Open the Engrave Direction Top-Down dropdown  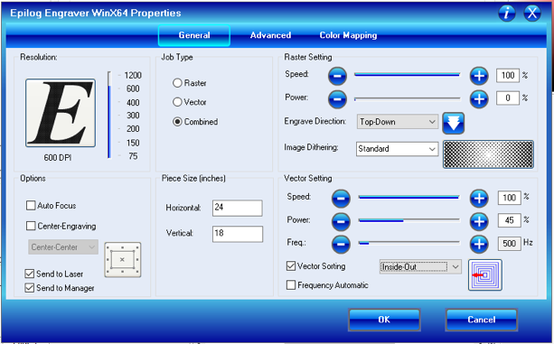[x=398, y=122]
